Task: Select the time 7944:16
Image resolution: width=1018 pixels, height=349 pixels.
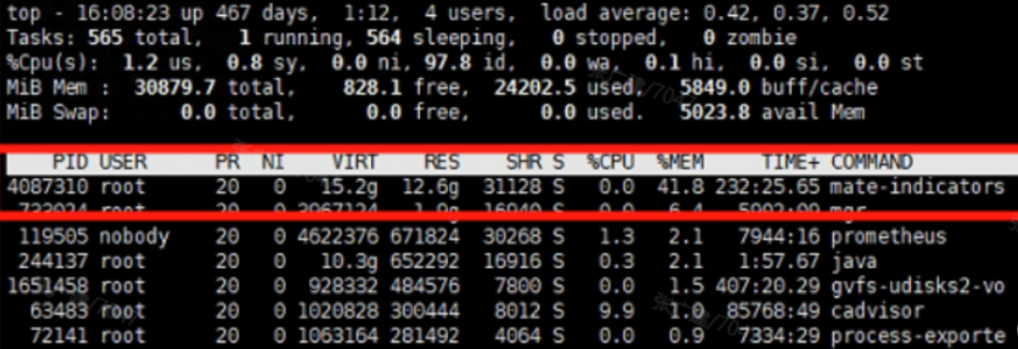Action: tap(779, 237)
